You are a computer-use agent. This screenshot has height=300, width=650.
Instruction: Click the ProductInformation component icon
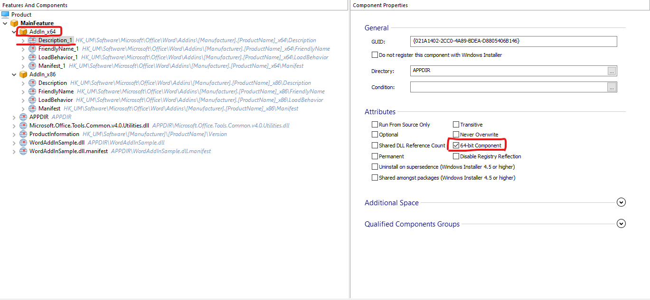click(x=23, y=134)
